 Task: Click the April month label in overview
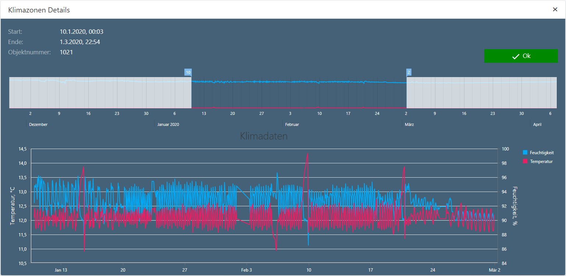[537, 124]
